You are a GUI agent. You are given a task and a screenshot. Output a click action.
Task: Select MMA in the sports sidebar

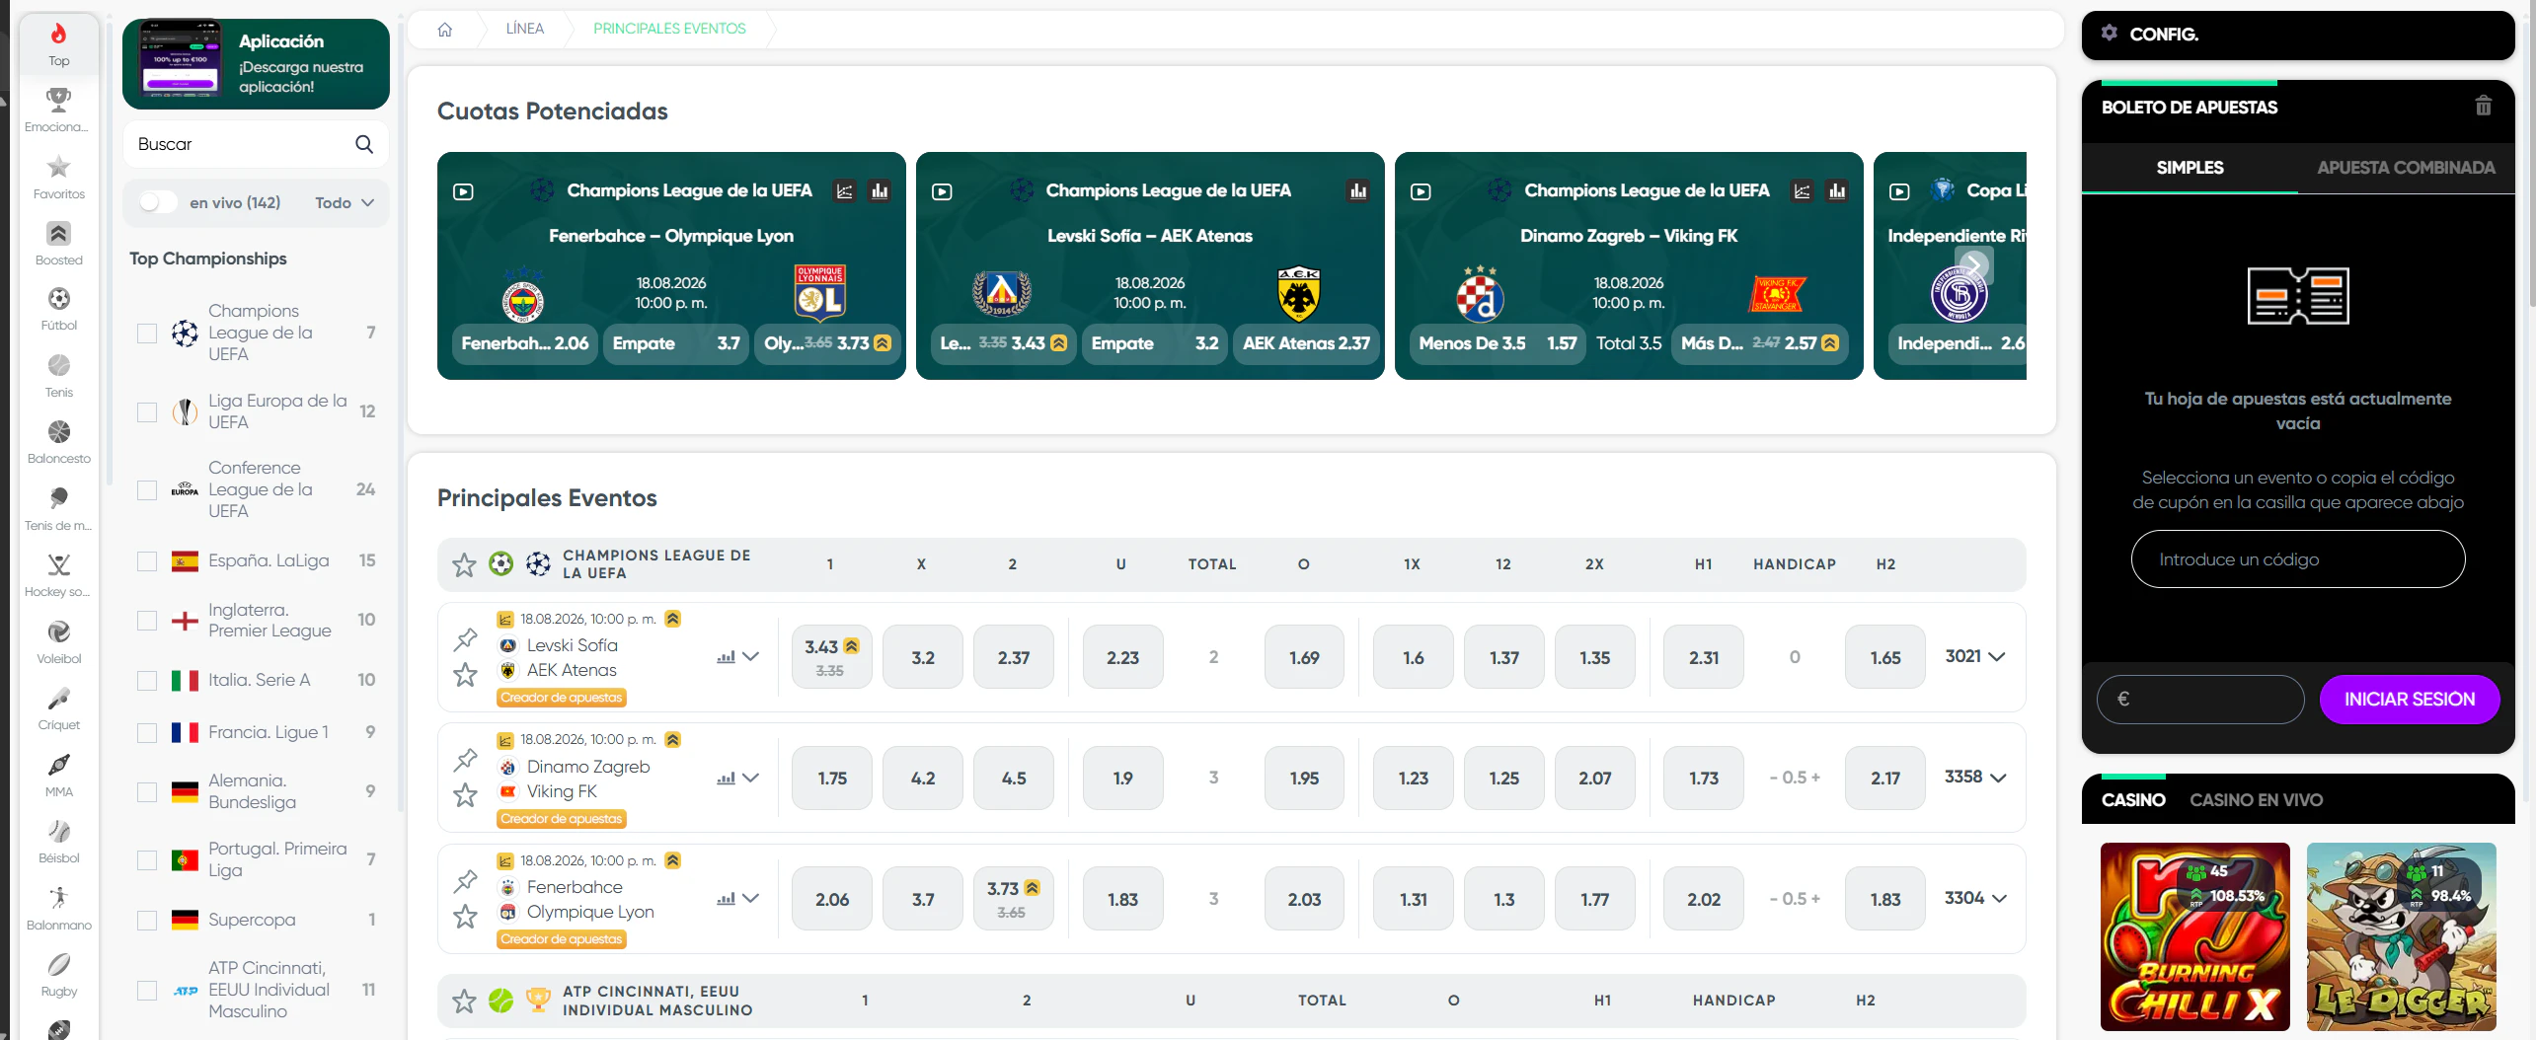pyautogui.click(x=58, y=766)
